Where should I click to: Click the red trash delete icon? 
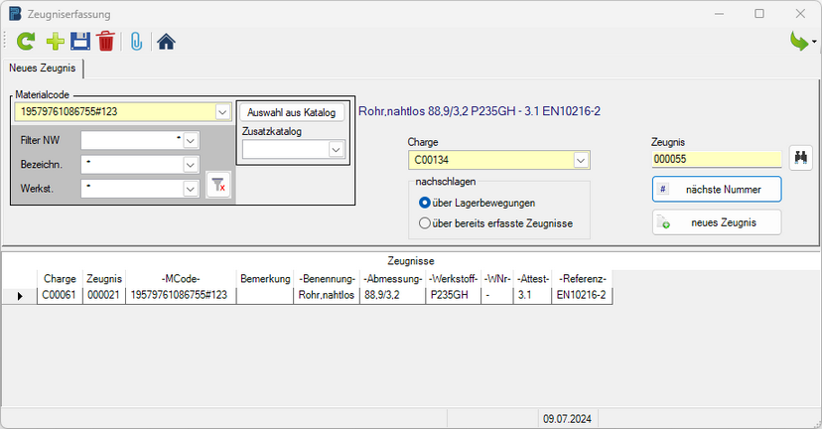point(105,41)
